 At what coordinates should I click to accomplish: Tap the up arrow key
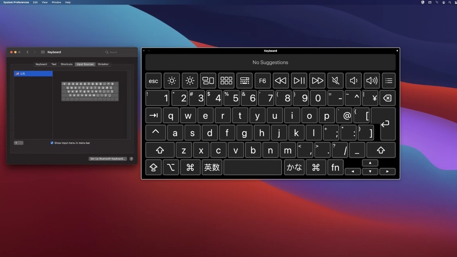370,163
